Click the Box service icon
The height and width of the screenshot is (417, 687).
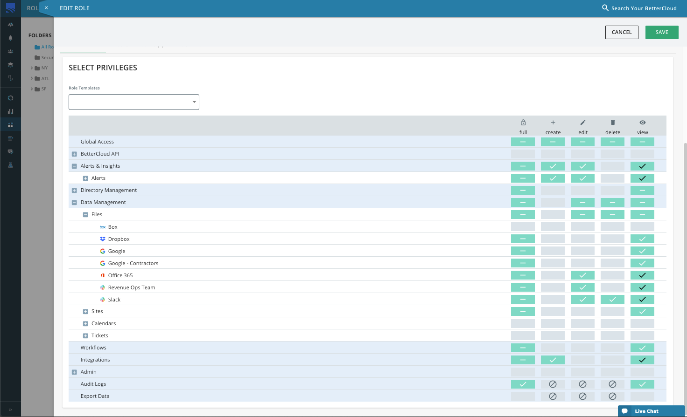pos(102,226)
